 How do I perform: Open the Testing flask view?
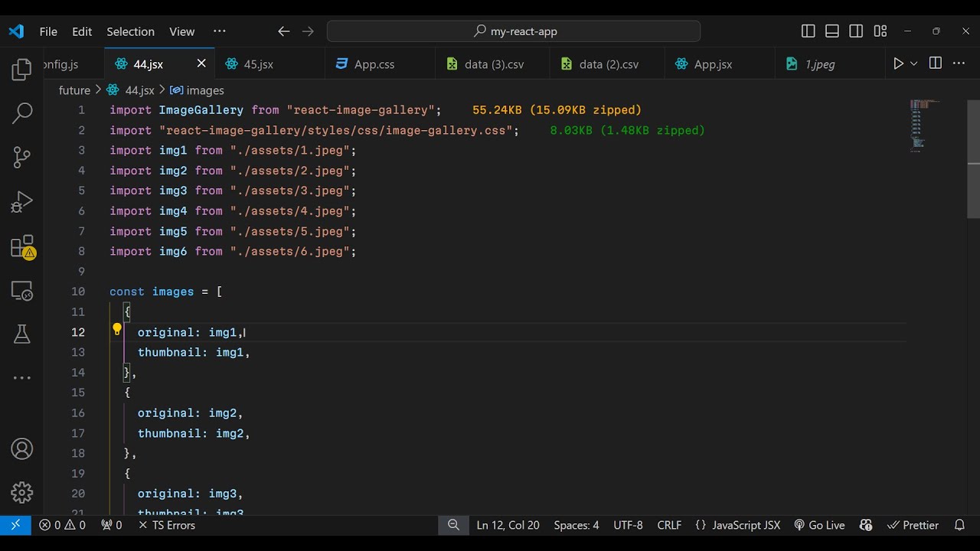[22, 334]
